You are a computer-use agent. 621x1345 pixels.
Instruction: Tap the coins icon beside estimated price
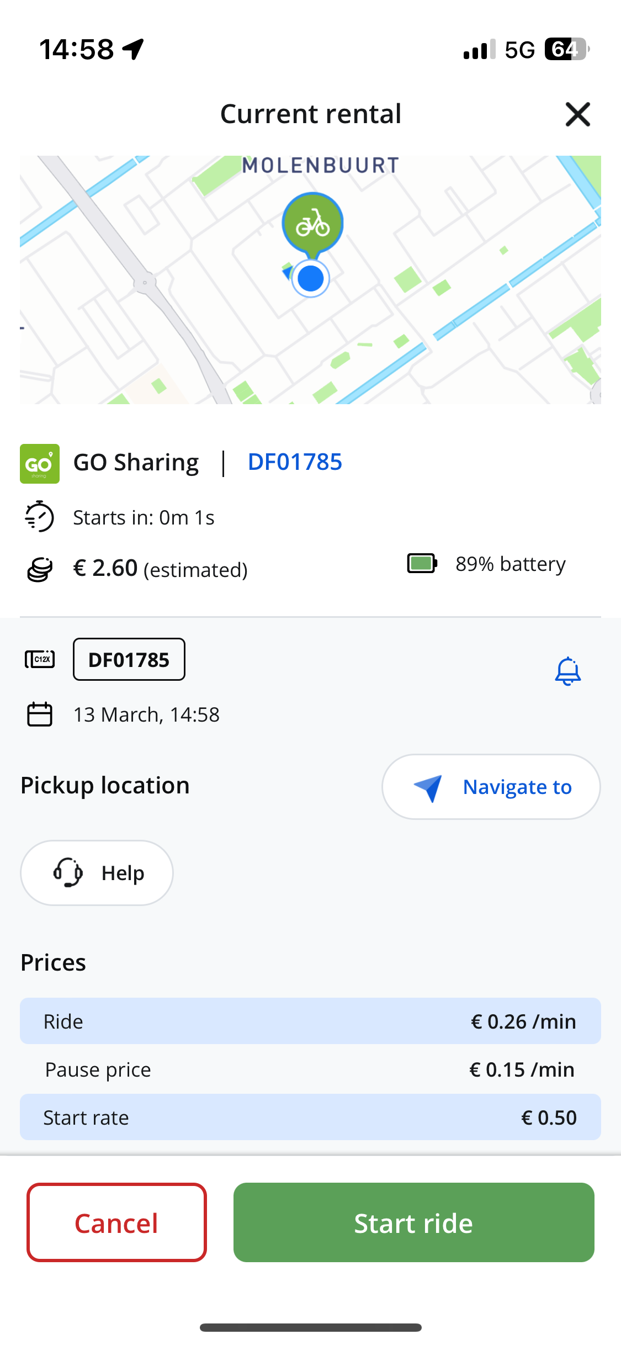pyautogui.click(x=40, y=569)
